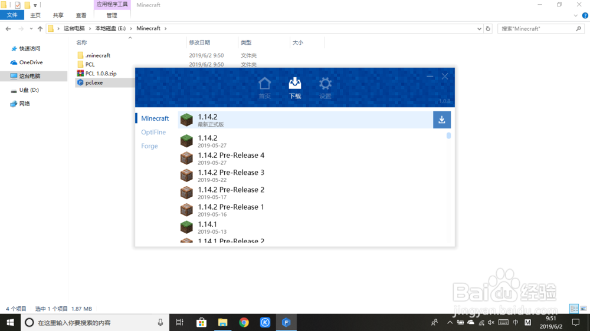Go forward in Explorer navigation
The height and width of the screenshot is (331, 590).
(x=21, y=28)
